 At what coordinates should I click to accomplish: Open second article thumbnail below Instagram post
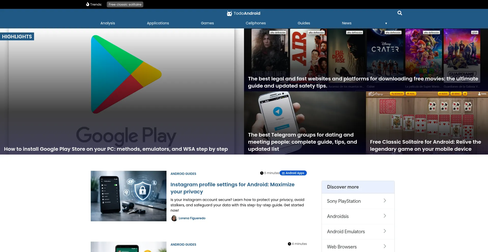[129, 247]
